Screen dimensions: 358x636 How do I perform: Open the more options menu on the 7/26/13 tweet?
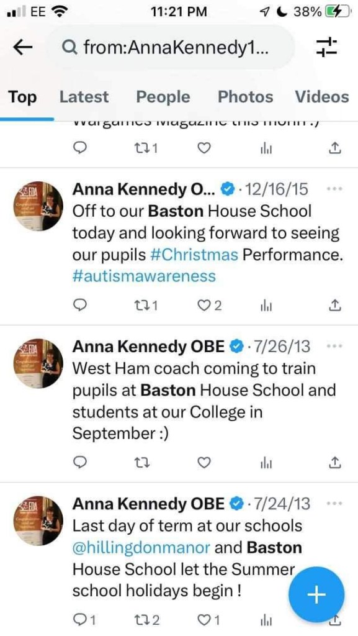click(334, 346)
